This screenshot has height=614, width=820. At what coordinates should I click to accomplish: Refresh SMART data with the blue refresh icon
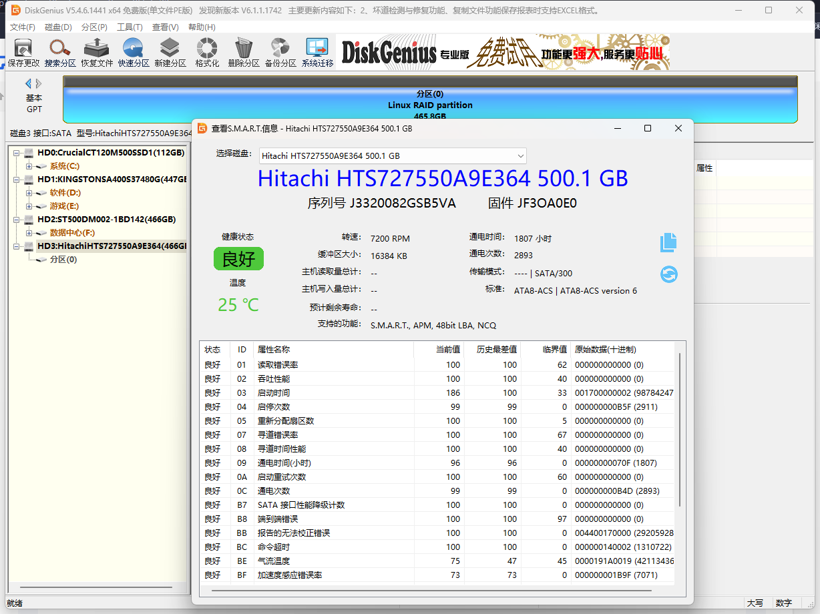[x=668, y=274]
